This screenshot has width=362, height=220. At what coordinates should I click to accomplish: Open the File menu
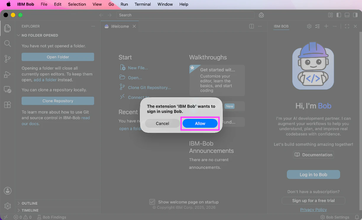(44, 4)
